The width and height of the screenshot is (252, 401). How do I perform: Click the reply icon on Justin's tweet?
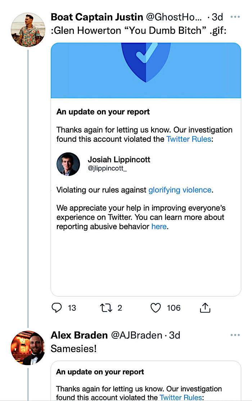[57, 307]
